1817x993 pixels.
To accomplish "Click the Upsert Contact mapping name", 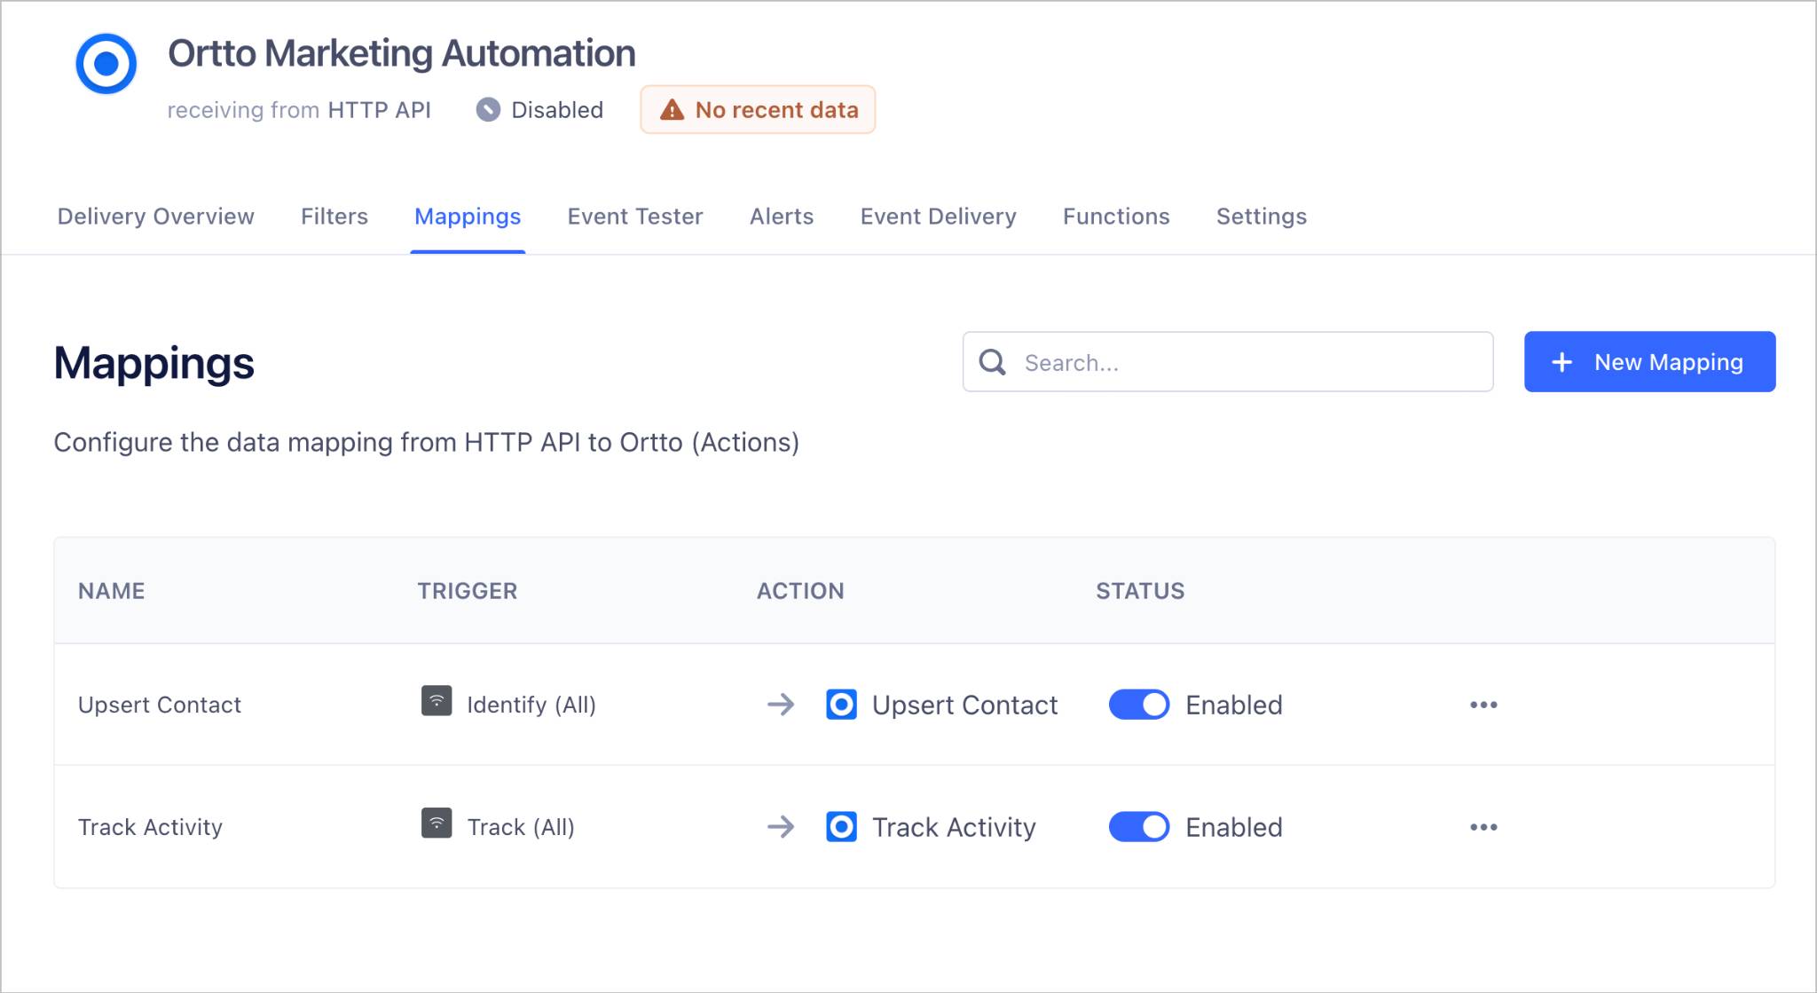I will (x=160, y=705).
